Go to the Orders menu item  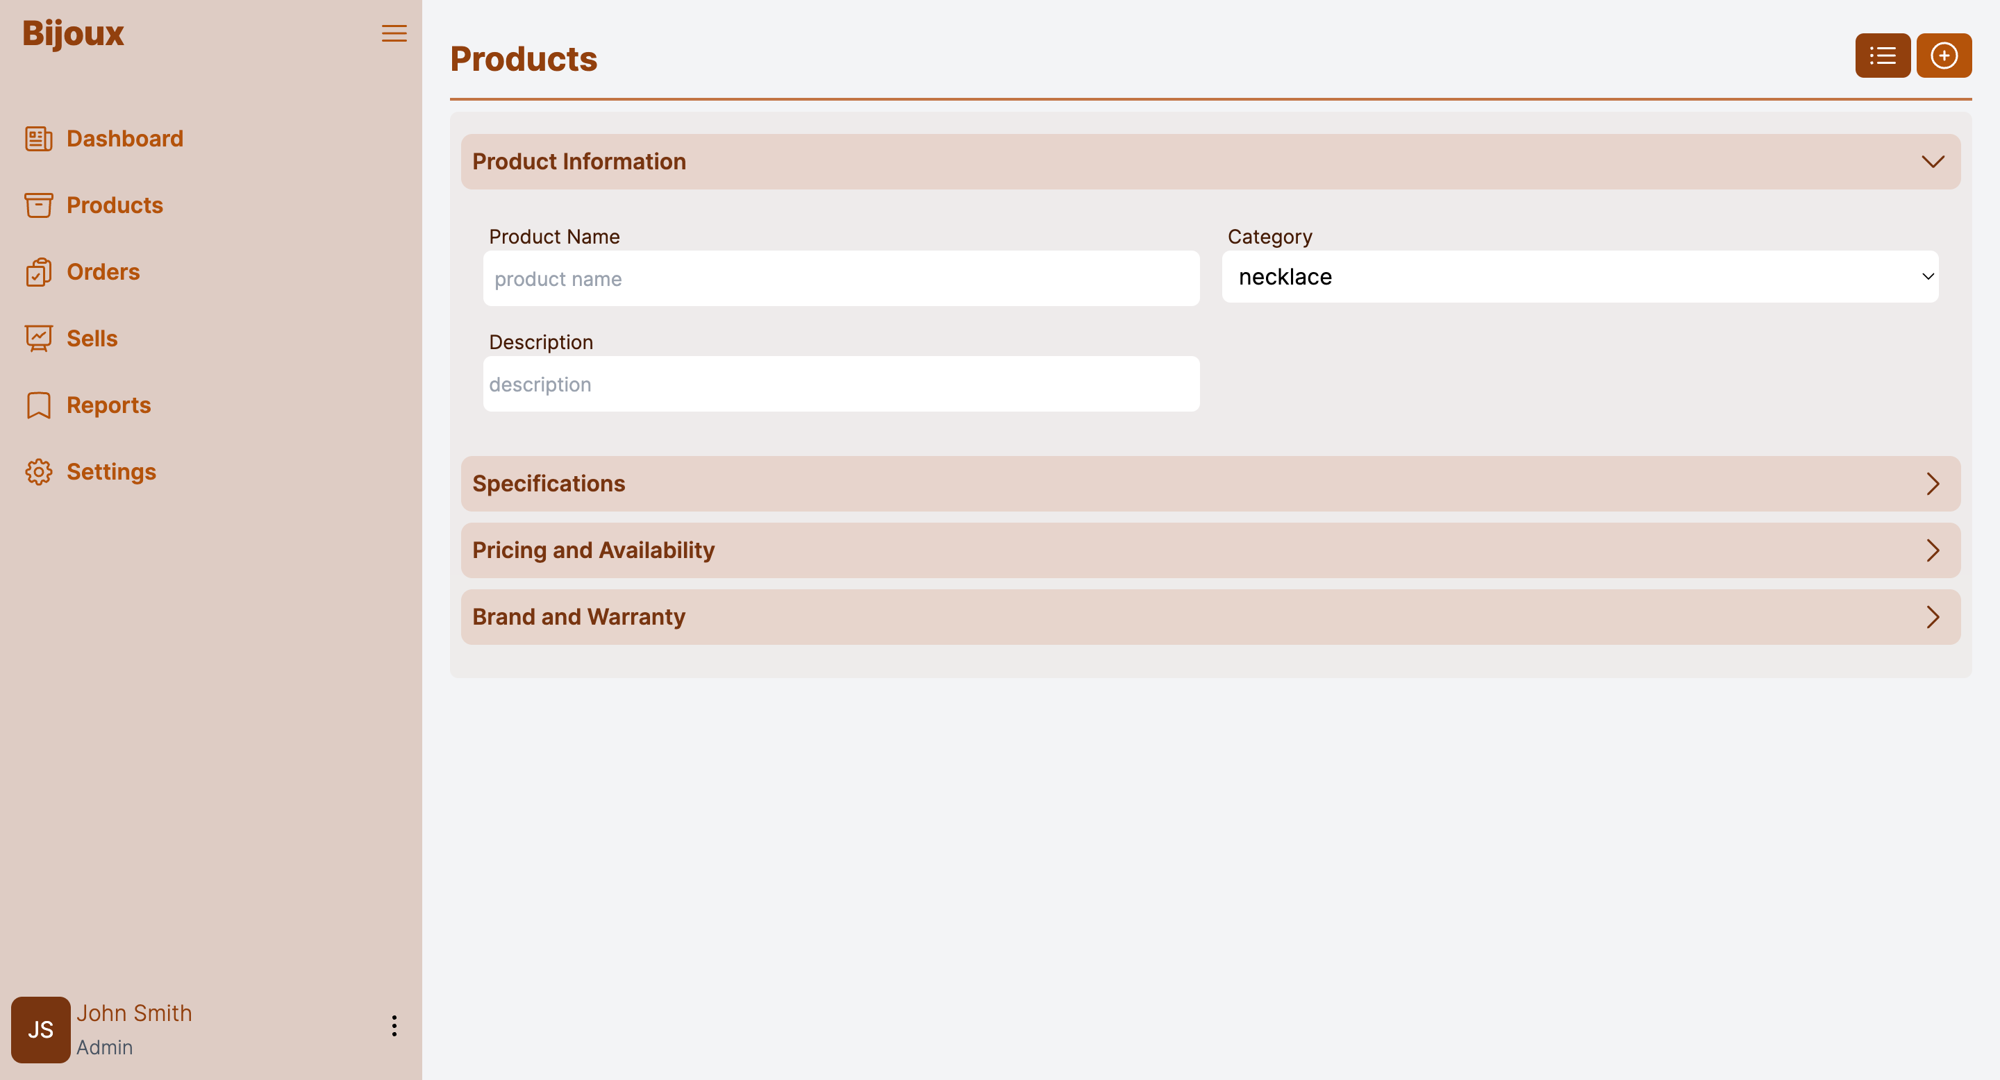coord(103,272)
